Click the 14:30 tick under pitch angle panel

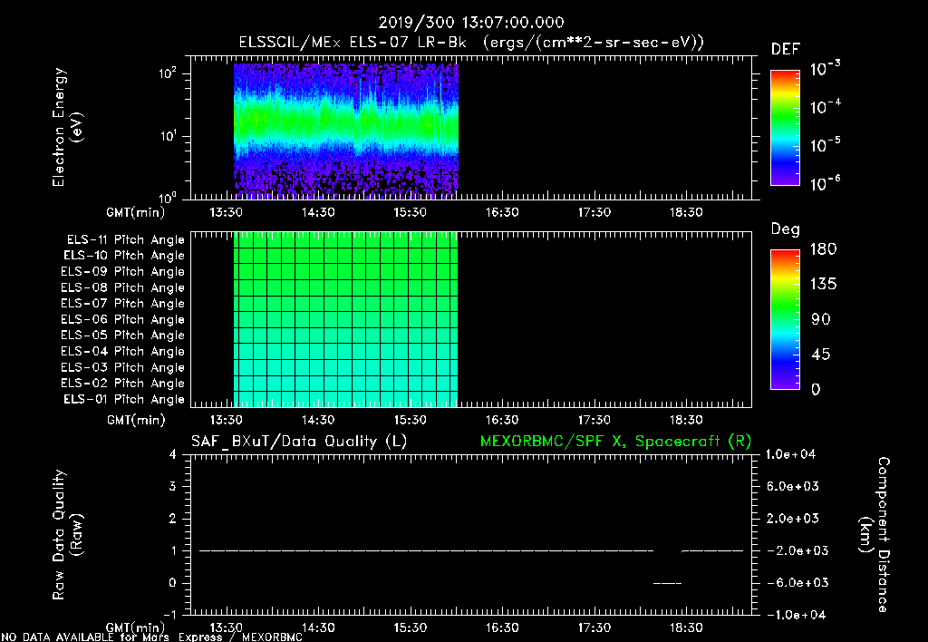318,420
